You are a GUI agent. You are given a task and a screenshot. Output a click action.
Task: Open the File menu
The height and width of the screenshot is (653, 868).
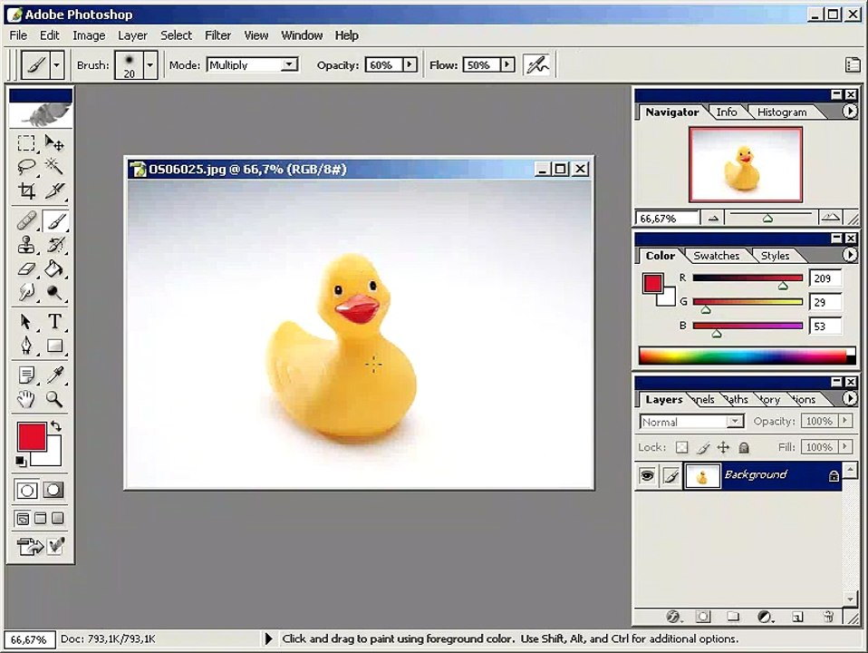coord(18,35)
